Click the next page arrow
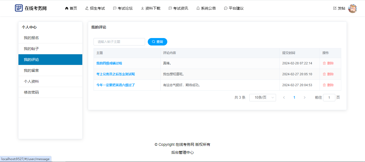This screenshot has height=162, width=365. (305, 98)
